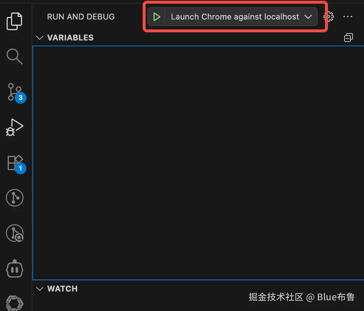This screenshot has height=311, width=364.
Task: Open the Explorer files icon
Action: click(x=14, y=21)
